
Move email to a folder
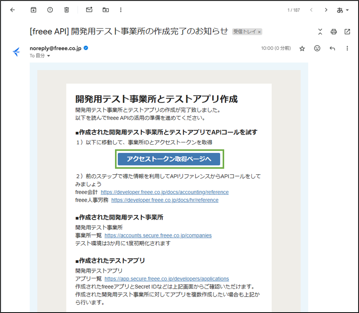click(x=106, y=10)
